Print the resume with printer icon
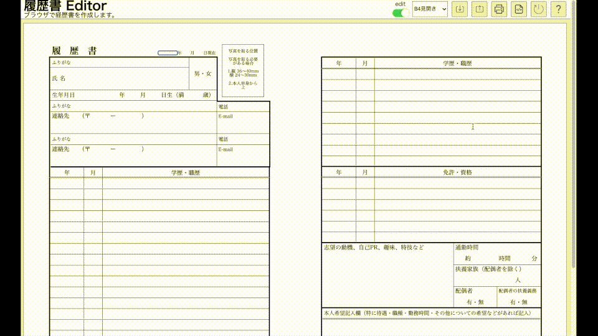 pos(499,9)
